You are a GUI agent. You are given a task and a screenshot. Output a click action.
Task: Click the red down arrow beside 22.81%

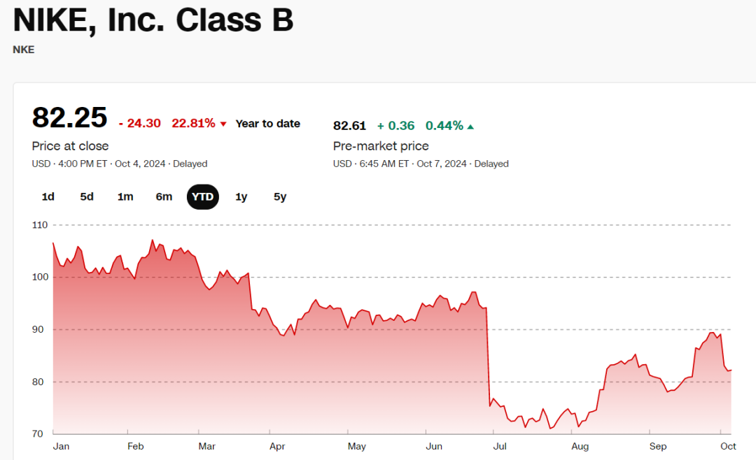pyautogui.click(x=223, y=124)
